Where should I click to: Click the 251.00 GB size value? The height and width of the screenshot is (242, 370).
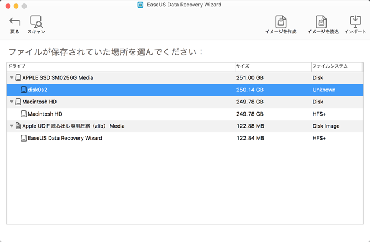coord(250,77)
